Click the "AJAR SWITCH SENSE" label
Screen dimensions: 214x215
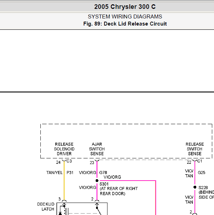97,149
